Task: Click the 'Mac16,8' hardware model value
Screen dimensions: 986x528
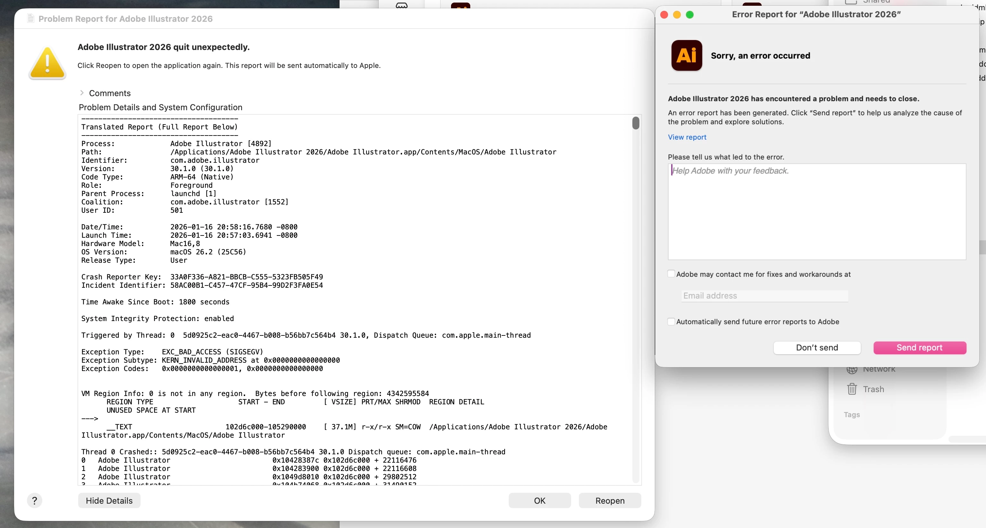Action: point(185,243)
